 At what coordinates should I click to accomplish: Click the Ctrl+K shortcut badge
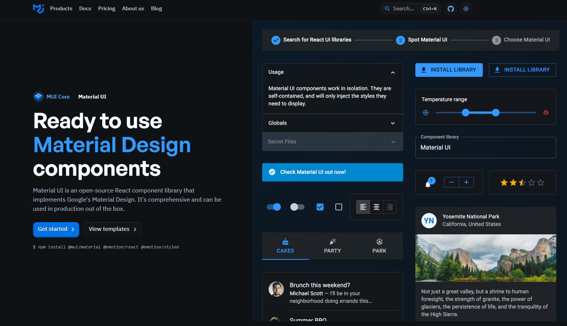coord(430,9)
